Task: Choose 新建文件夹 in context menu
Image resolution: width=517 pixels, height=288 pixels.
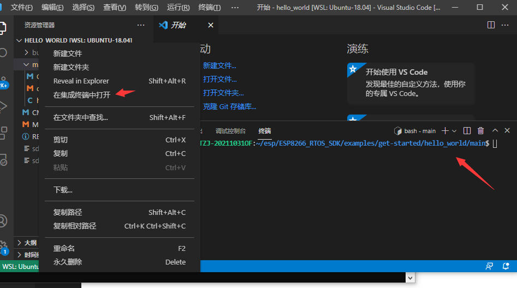Action: point(120,67)
